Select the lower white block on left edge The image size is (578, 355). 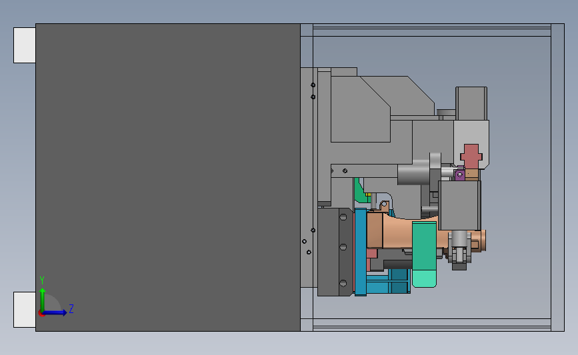coord(24,310)
